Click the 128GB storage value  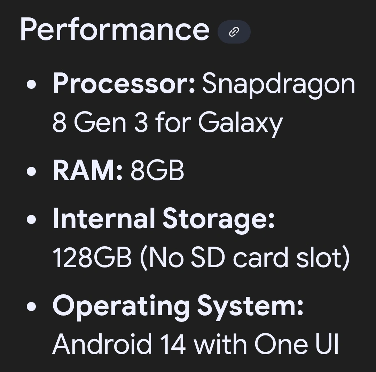(92, 258)
